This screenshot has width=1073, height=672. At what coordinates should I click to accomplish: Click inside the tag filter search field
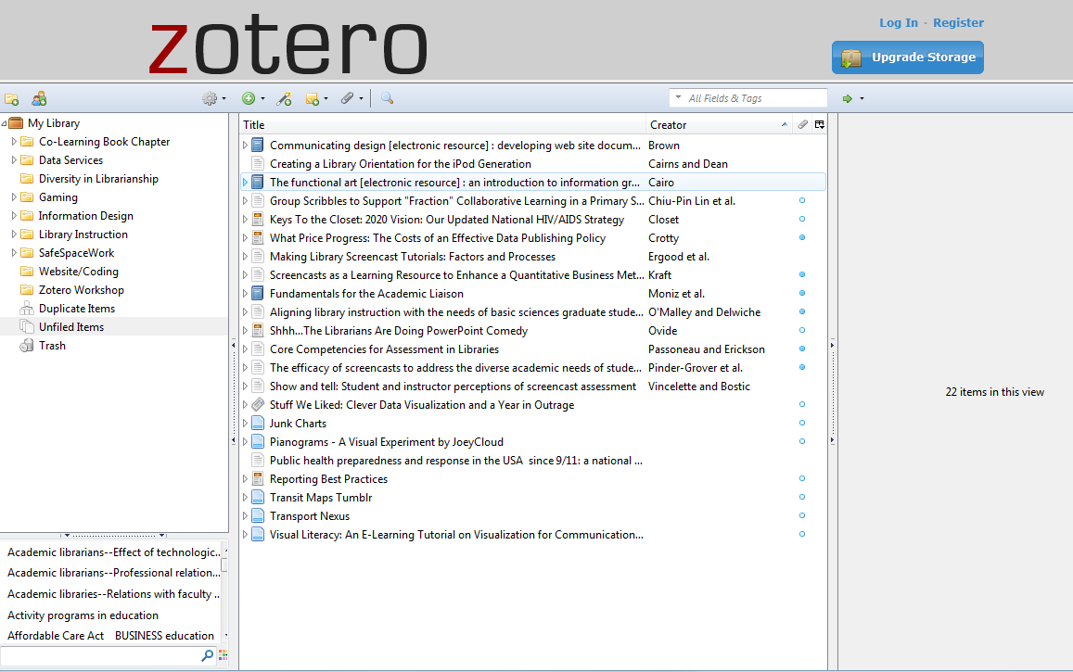[102, 654]
